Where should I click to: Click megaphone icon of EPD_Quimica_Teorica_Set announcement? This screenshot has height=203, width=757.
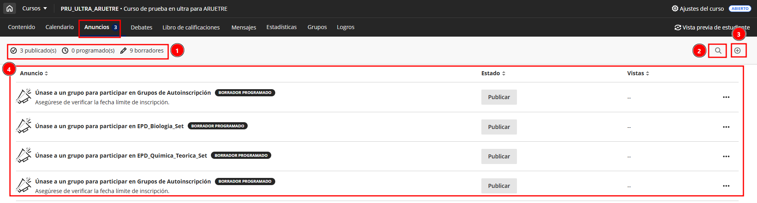pos(24,156)
